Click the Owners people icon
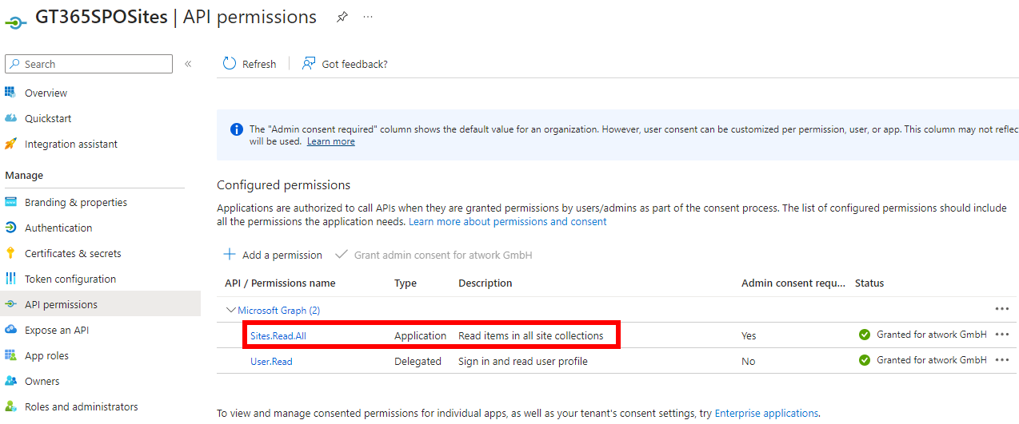 (10, 381)
